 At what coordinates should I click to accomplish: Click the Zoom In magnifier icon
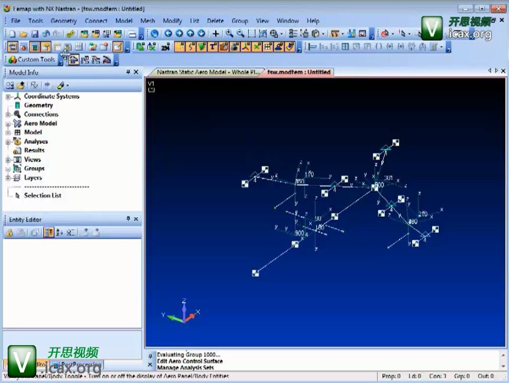pos(229,34)
